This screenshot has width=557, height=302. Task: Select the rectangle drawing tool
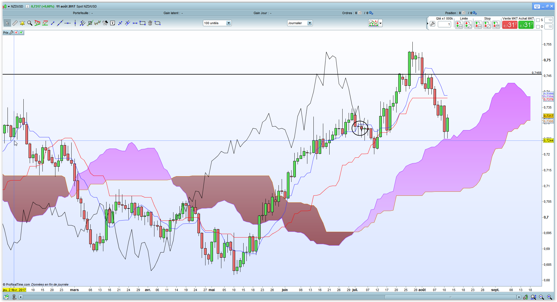click(x=143, y=23)
